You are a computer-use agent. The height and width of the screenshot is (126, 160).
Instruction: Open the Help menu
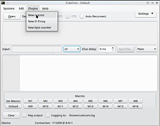point(45,8)
